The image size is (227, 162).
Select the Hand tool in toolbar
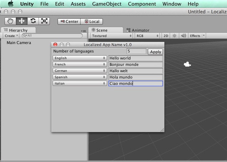tap(10, 21)
